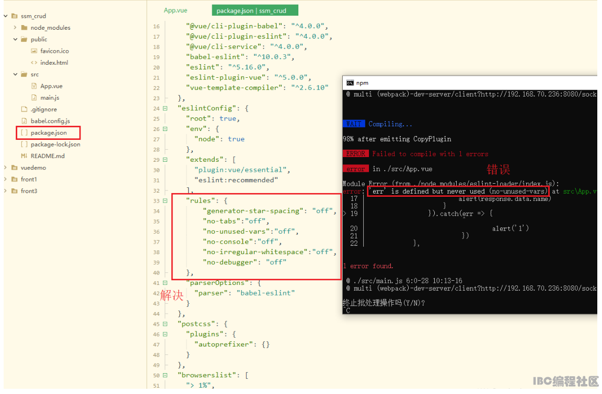602x394 pixels.
Task: Open main.js under src
Action: pyautogui.click(x=50, y=98)
